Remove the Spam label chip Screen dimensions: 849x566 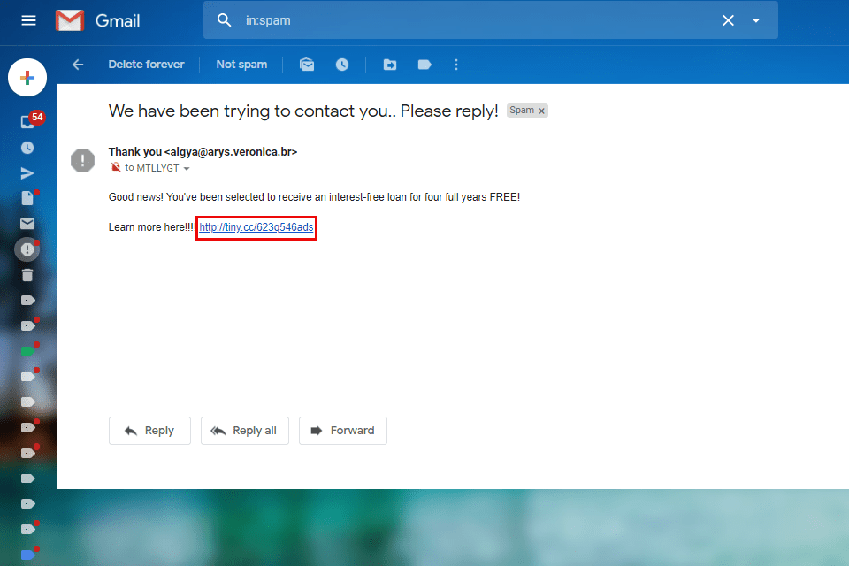541,111
